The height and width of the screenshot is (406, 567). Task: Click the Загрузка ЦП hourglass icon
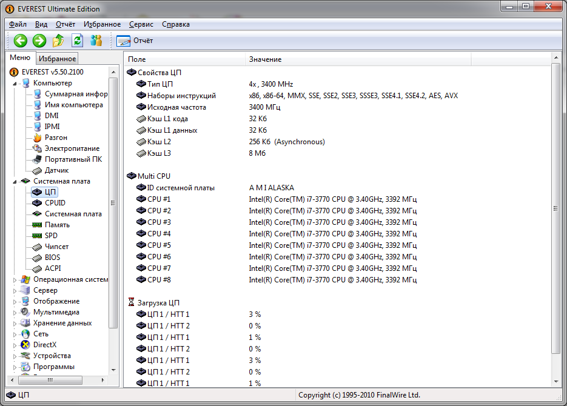pyautogui.click(x=131, y=302)
